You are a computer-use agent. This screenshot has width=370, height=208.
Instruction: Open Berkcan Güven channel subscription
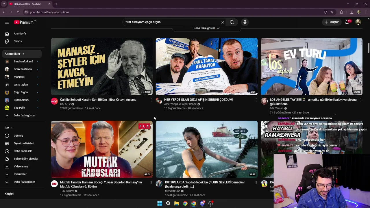[23, 69]
